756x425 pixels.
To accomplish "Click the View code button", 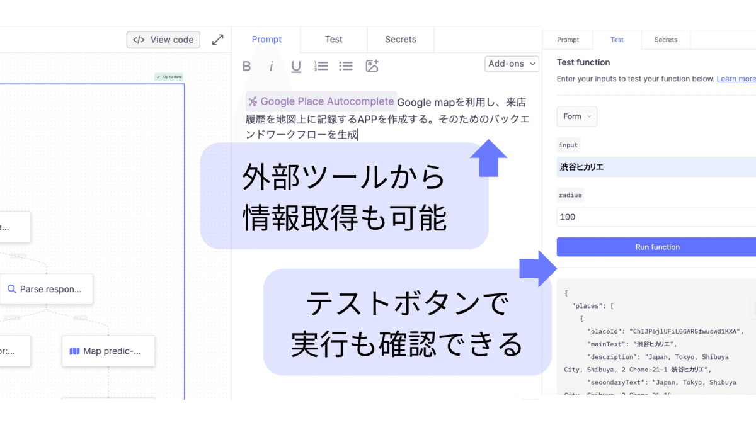I will click(163, 40).
